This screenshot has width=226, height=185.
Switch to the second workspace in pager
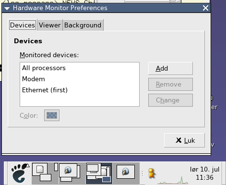pos(72,173)
